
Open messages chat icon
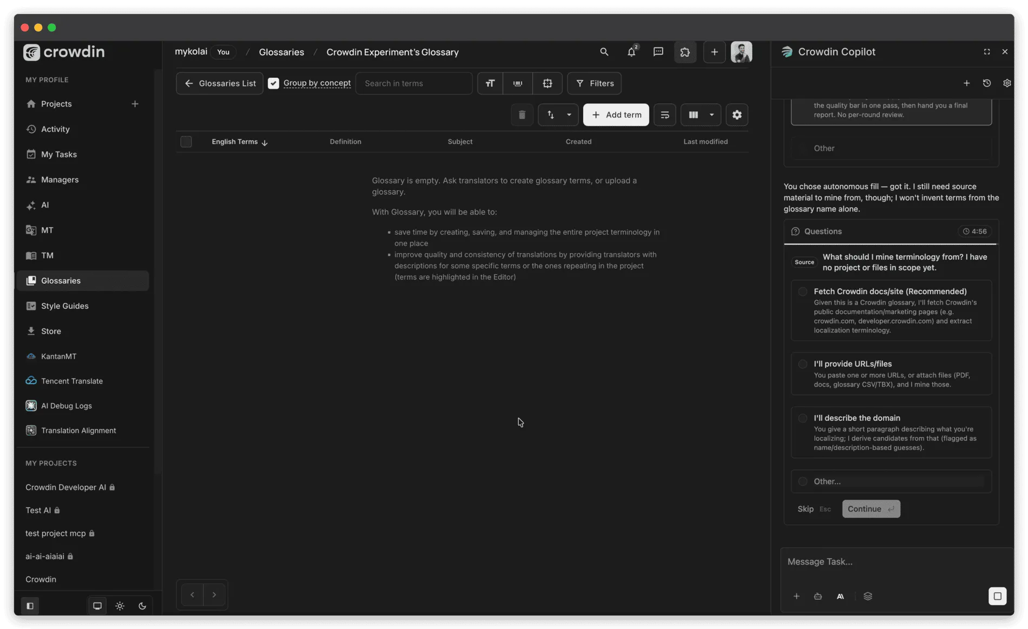658,52
